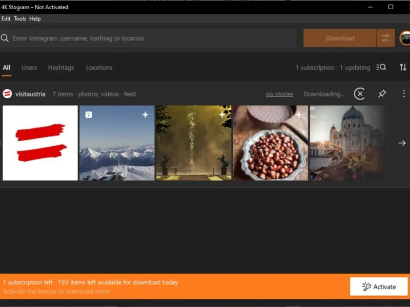Open download settings sliders icon

pyautogui.click(x=386, y=38)
